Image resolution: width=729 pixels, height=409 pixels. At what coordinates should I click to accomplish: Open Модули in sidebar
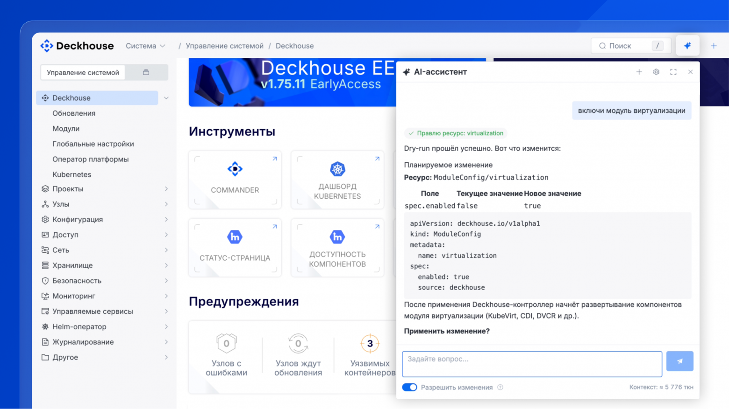(66, 129)
